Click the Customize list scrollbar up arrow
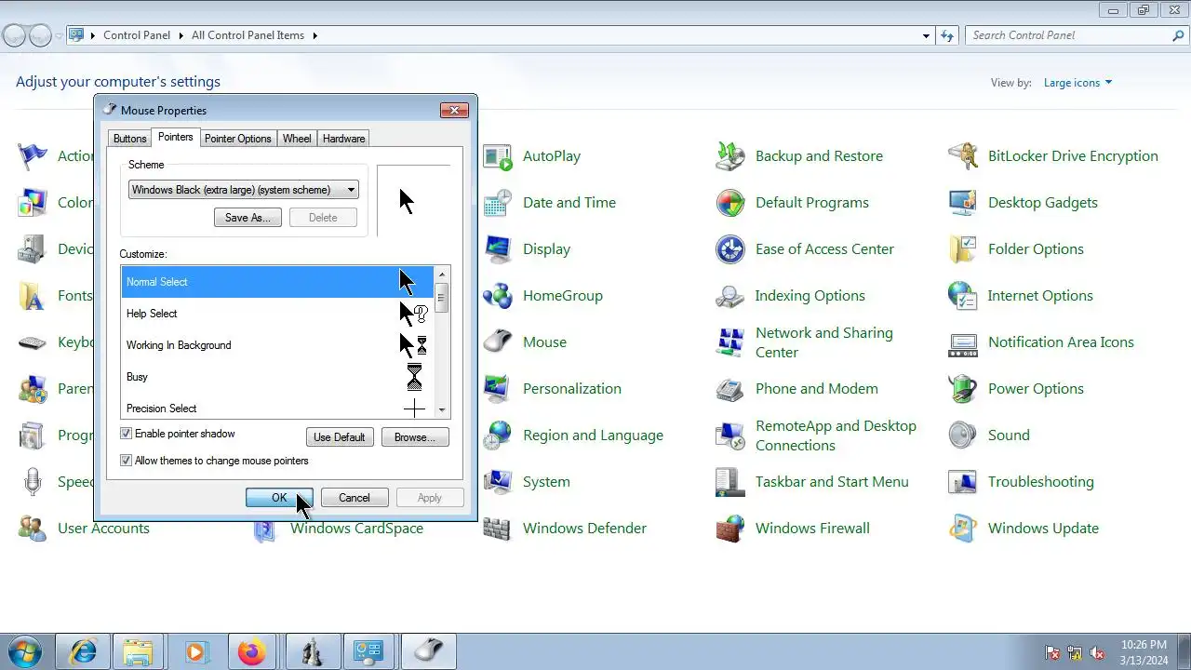This screenshot has width=1191, height=670. point(442,275)
